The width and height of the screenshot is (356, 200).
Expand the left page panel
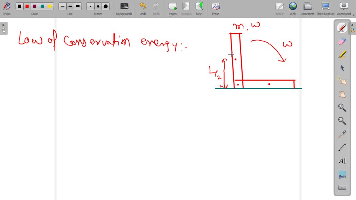(3, 25)
